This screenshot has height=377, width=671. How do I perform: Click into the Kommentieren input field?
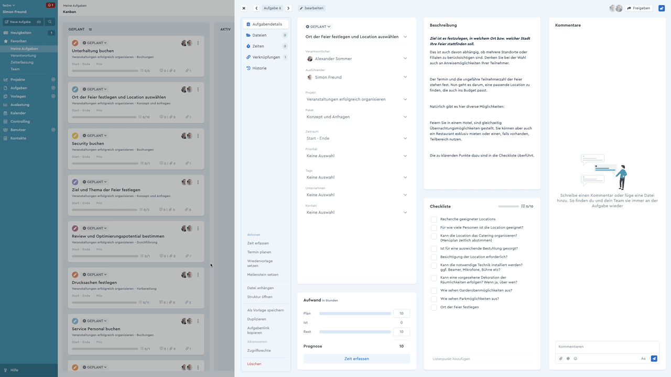point(607,347)
